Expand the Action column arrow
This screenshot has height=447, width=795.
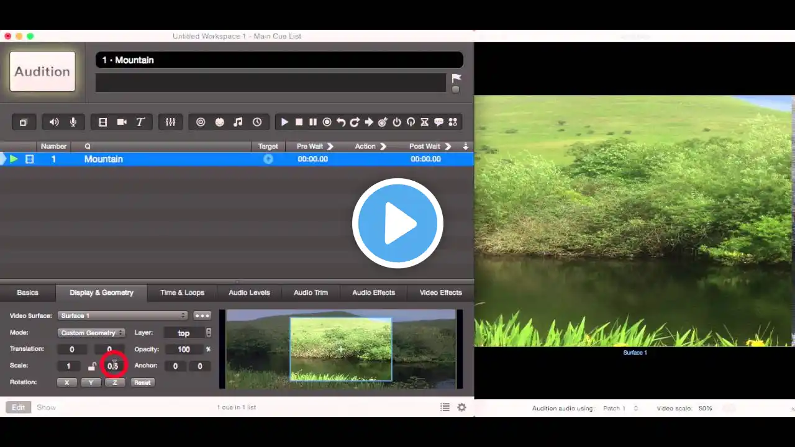[383, 147]
